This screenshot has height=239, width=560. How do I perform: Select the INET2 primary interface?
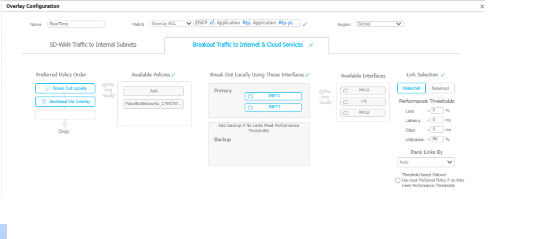(273, 107)
